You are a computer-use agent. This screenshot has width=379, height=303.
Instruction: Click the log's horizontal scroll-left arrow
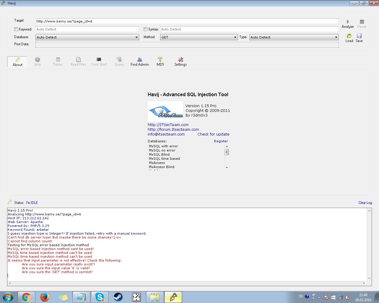(10, 283)
